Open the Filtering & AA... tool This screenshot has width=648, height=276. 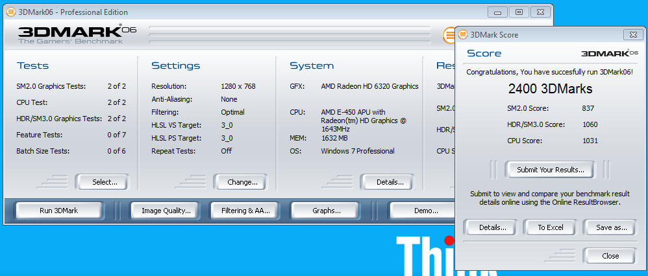tap(246, 211)
